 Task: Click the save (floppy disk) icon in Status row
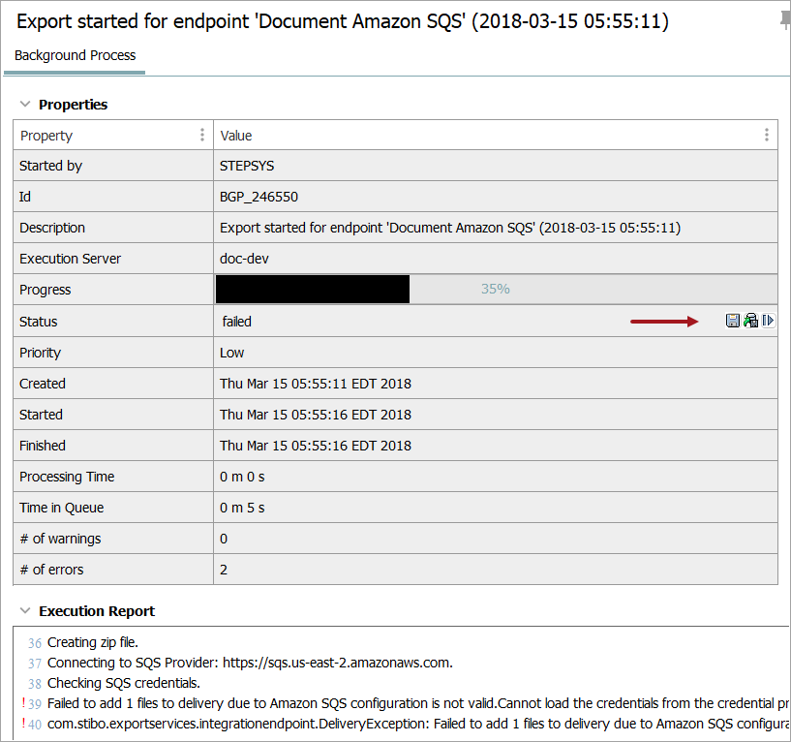tap(733, 321)
